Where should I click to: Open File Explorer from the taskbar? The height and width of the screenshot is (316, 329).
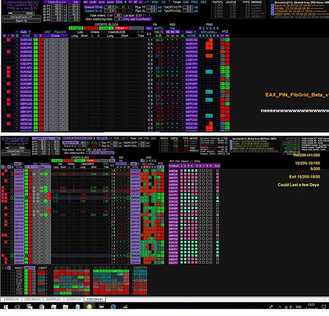[65, 307]
